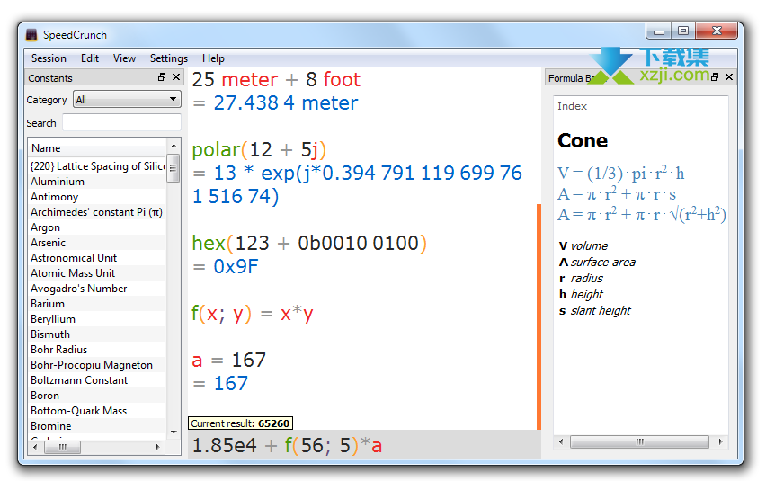Screen dimensions: 766x481
Task: Click constants list vertical scrollbar thumb
Action: 173,167
